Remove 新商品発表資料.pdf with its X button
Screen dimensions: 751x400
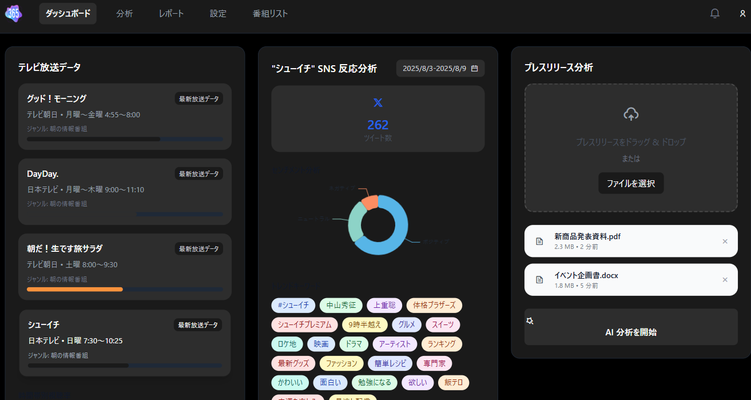point(725,241)
